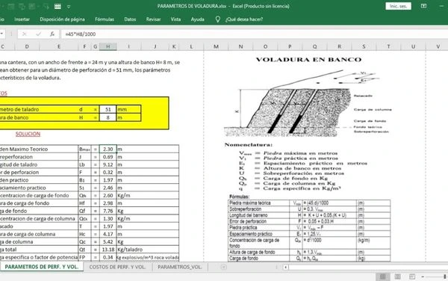Select the Qc value 5.42 cell

[x=108, y=241]
